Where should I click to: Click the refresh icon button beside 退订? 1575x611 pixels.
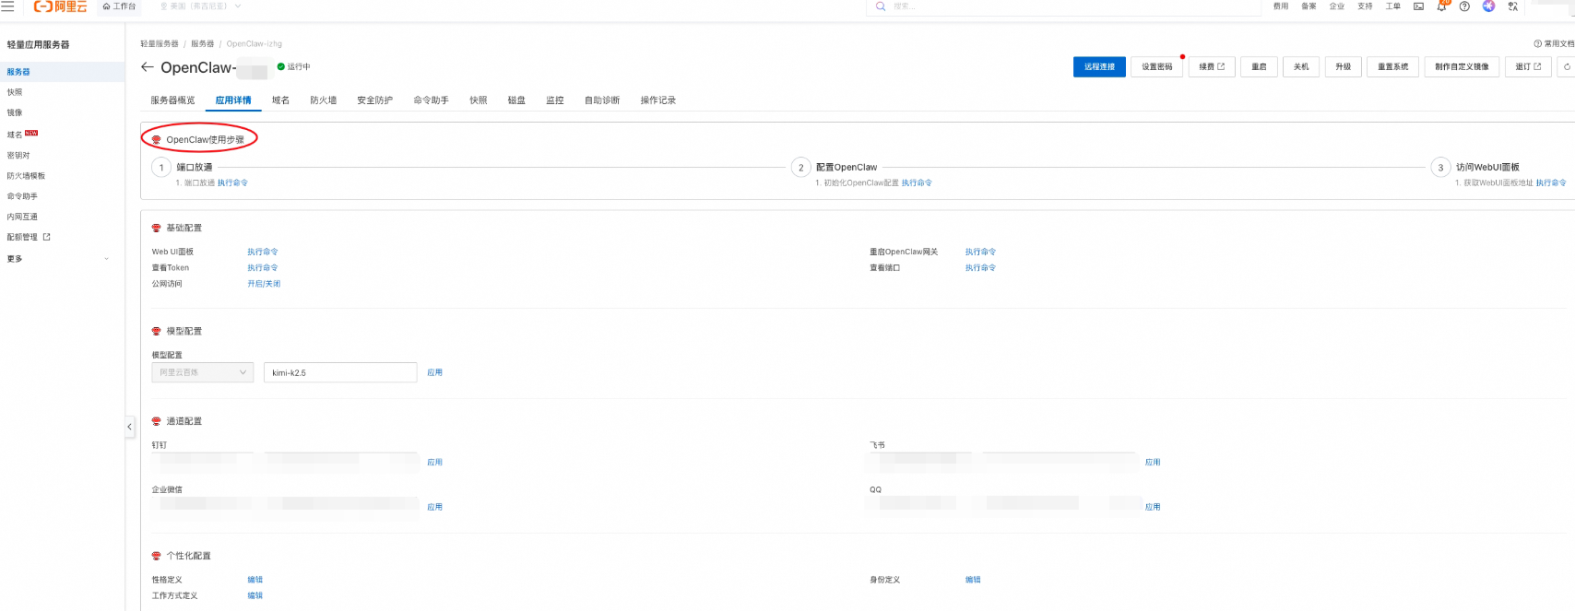pos(1567,66)
